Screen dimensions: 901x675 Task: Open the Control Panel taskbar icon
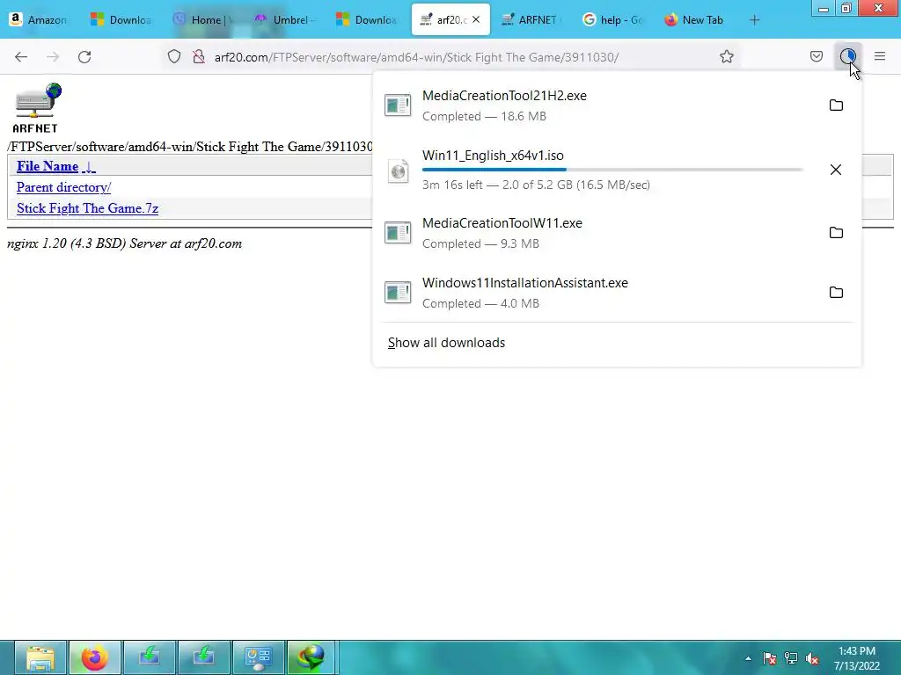(x=259, y=657)
